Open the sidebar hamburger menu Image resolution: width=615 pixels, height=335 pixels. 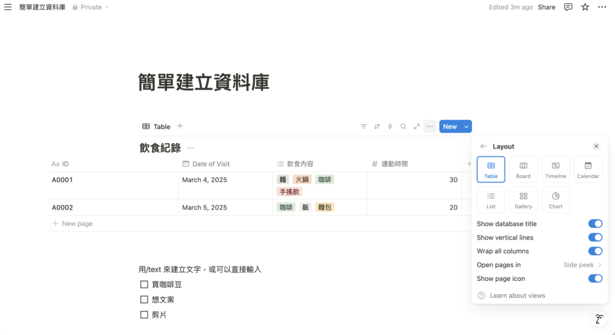coord(8,7)
